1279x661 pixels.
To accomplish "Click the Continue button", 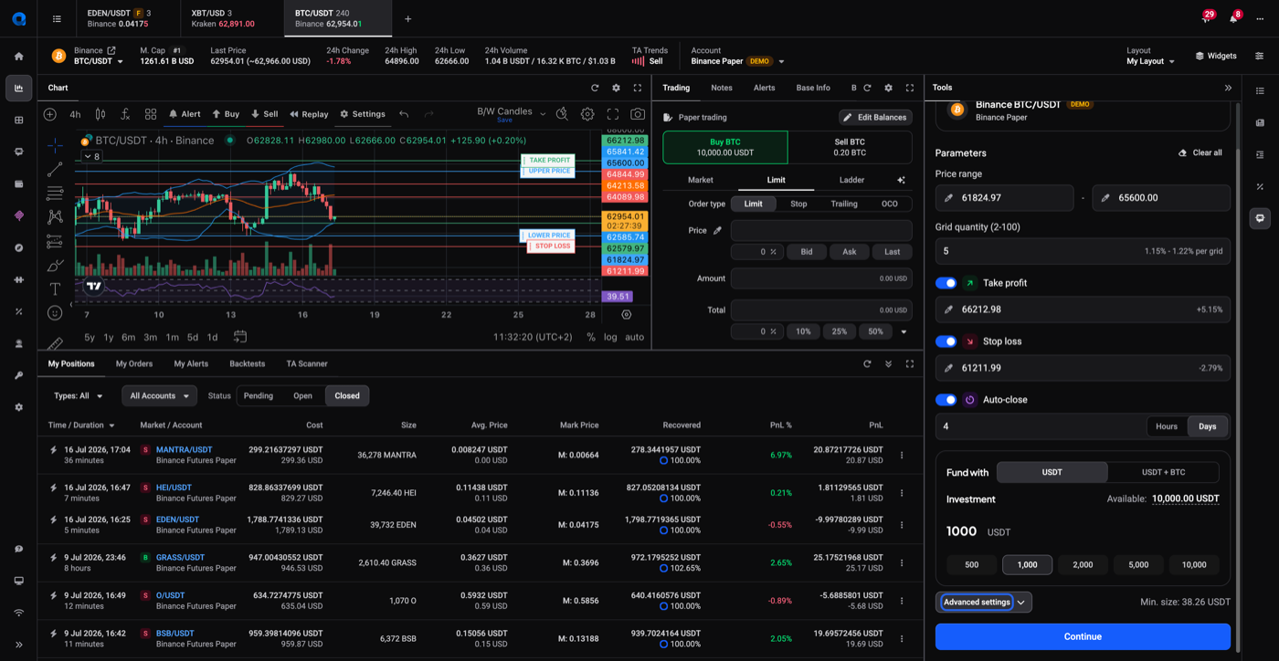I will coord(1083,636).
